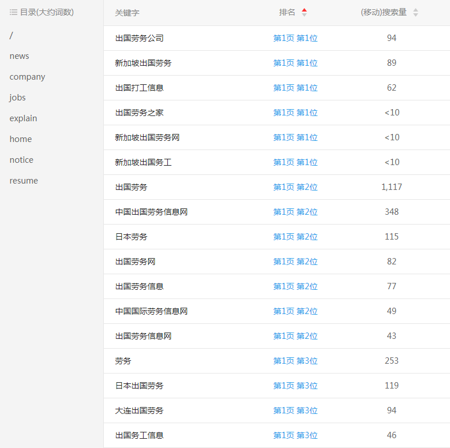Select the resume directory
Screen dimensions: 450x448
click(24, 181)
